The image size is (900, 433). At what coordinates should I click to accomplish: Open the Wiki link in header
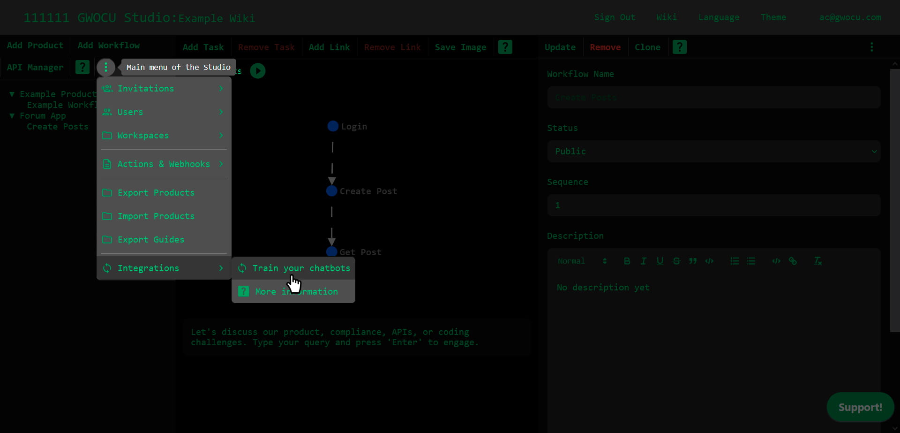click(x=667, y=17)
